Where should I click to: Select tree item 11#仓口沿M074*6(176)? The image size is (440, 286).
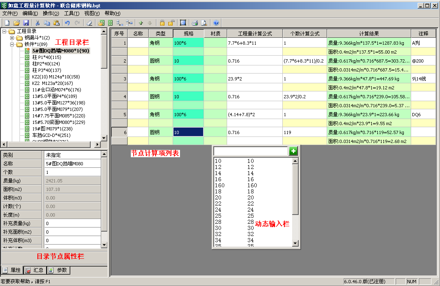click(57, 90)
